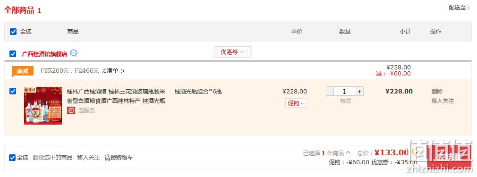
Task: Expand the 优惠券 coupon dropdown
Action: point(233,52)
